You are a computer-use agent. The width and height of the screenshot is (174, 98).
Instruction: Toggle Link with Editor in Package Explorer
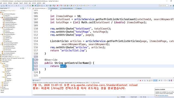coord(23,8)
